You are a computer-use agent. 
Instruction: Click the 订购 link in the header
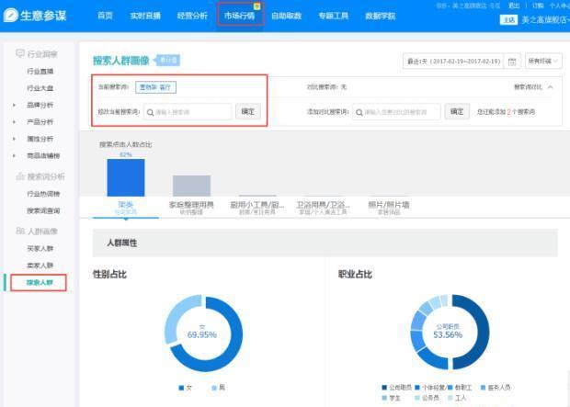(538, 6)
